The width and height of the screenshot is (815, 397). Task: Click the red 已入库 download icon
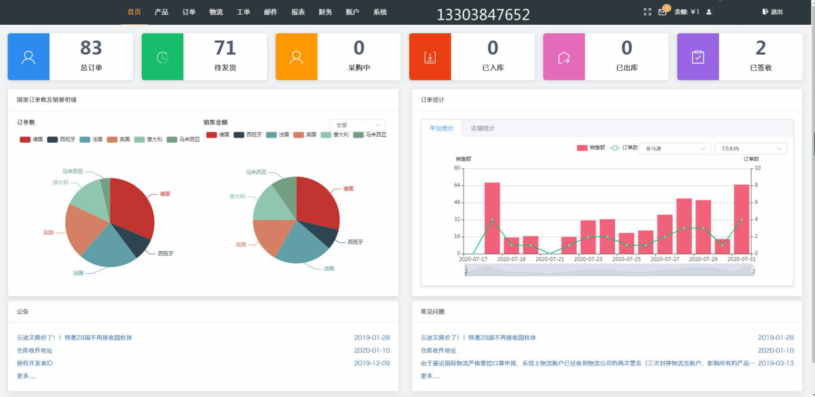point(430,56)
